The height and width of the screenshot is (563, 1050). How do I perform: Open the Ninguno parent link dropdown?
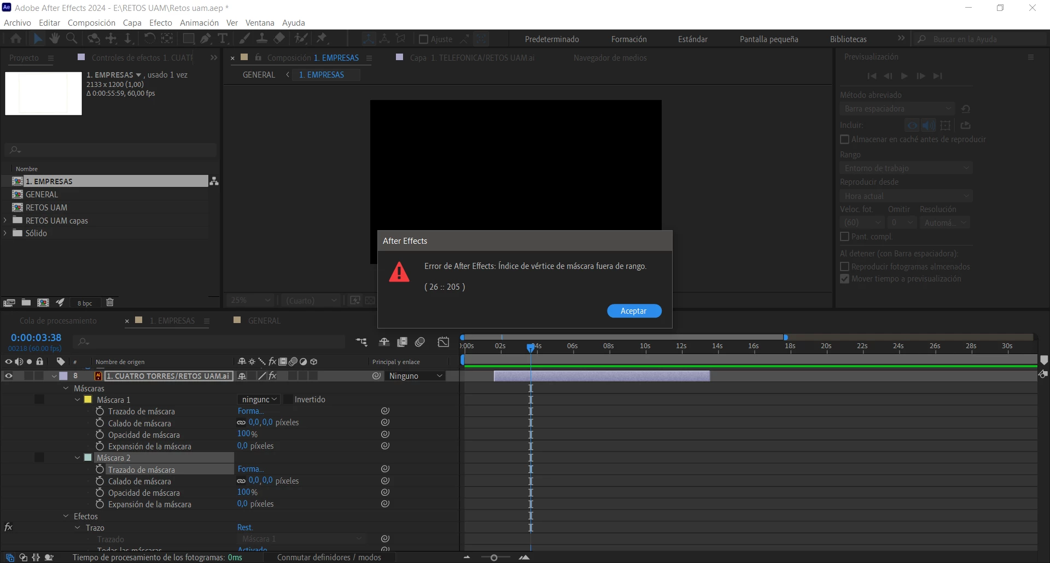click(x=416, y=376)
